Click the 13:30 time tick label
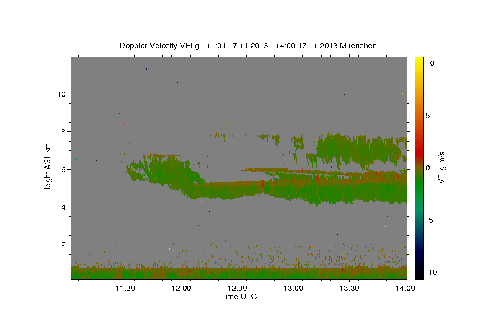The image size is (503, 335). tap(349, 288)
